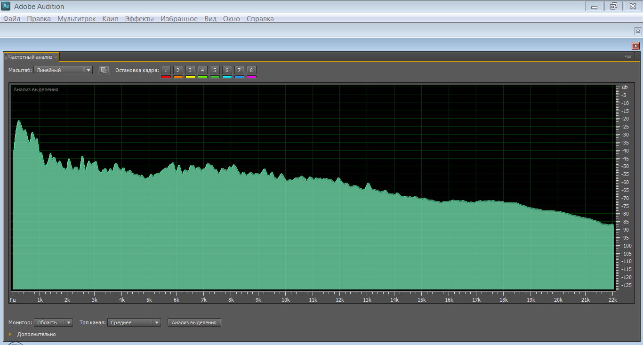Click the Adobe Audition logo in title bar
This screenshot has height=345, width=643.
pyautogui.click(x=7, y=7)
